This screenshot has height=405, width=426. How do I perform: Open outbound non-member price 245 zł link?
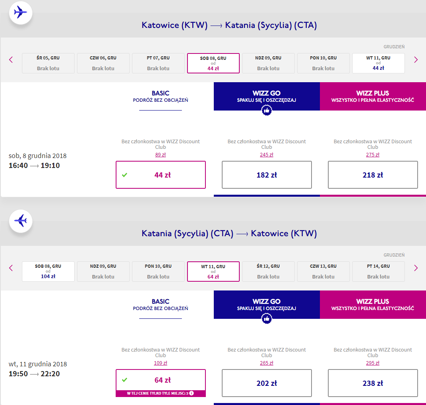pyautogui.click(x=266, y=155)
